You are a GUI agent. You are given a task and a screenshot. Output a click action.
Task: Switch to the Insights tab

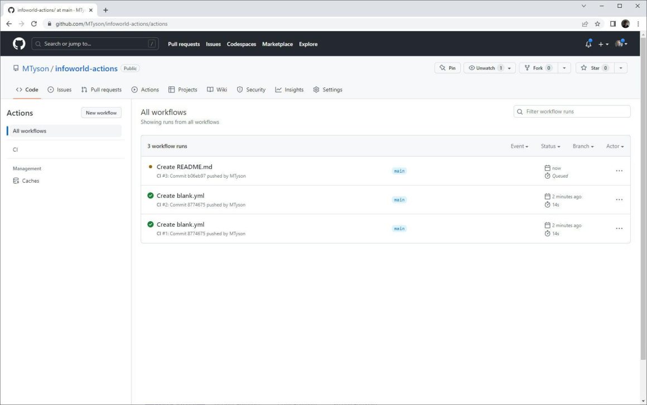click(289, 89)
